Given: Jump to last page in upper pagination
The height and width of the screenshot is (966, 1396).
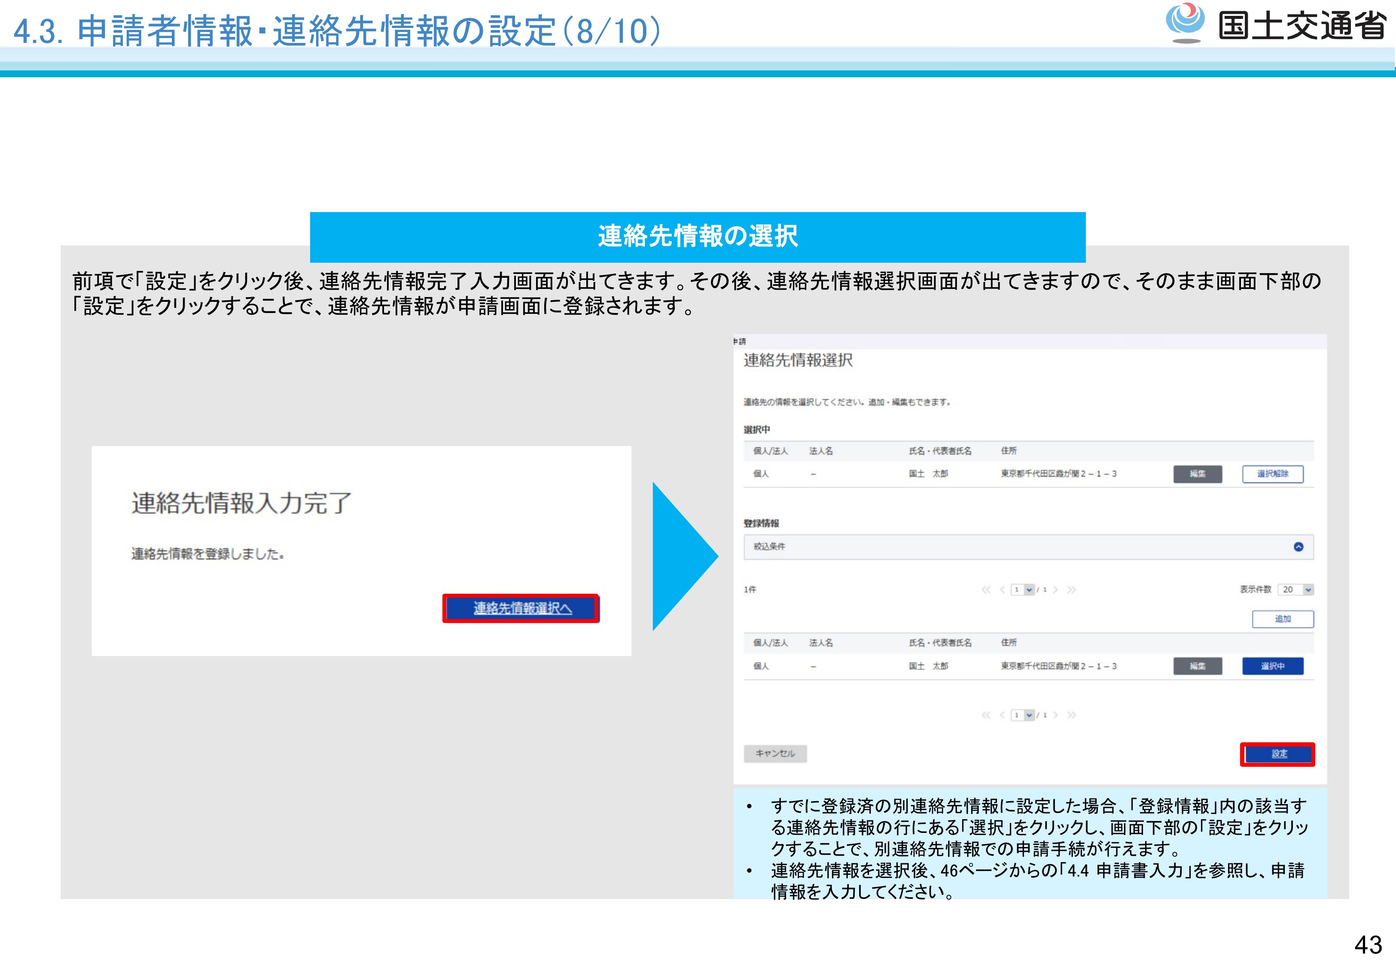Looking at the screenshot, I should coord(1072,589).
